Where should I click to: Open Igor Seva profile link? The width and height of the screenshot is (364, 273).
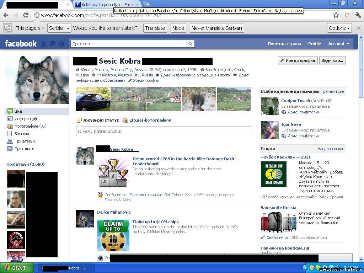(x=291, y=124)
